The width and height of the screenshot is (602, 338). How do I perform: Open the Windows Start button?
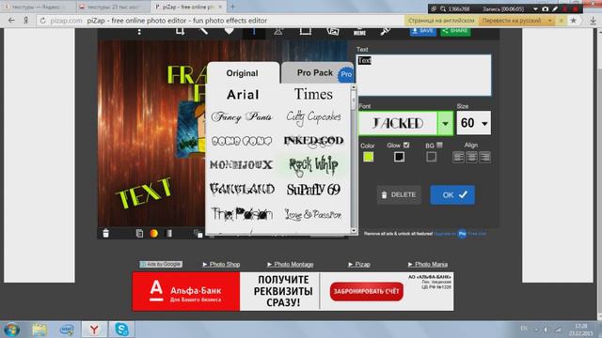pos(11,330)
